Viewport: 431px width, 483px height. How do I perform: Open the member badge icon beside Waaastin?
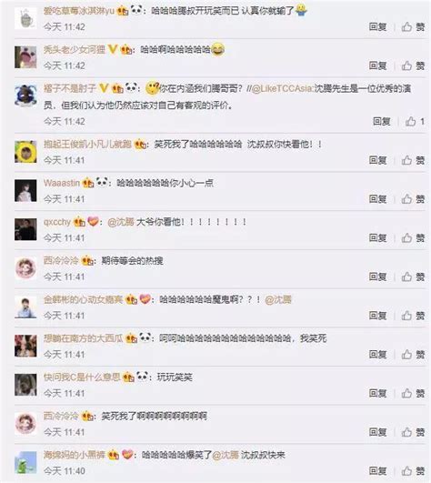pos(88,183)
